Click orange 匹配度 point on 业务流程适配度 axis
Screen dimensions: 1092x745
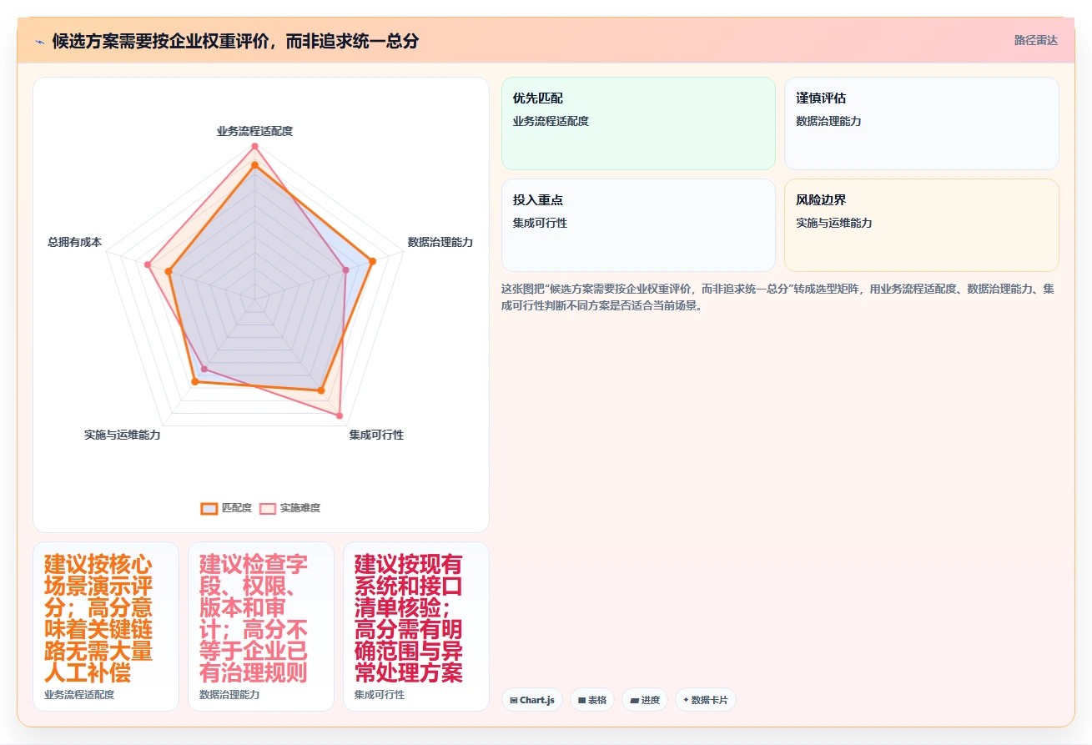(254, 165)
